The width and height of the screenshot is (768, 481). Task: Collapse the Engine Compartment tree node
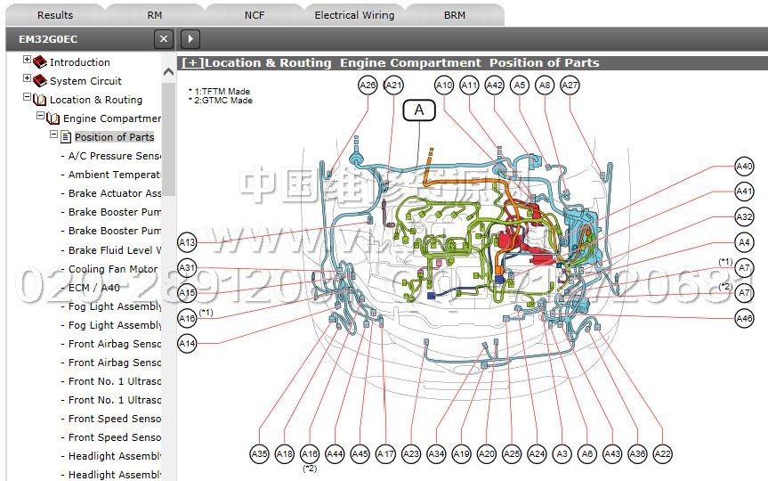(x=40, y=117)
